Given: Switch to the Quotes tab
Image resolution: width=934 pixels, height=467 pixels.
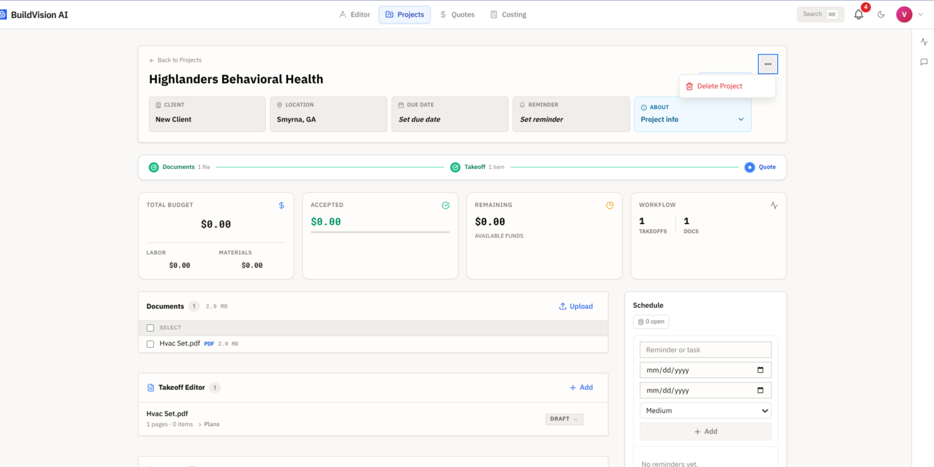Looking at the screenshot, I should pos(457,15).
